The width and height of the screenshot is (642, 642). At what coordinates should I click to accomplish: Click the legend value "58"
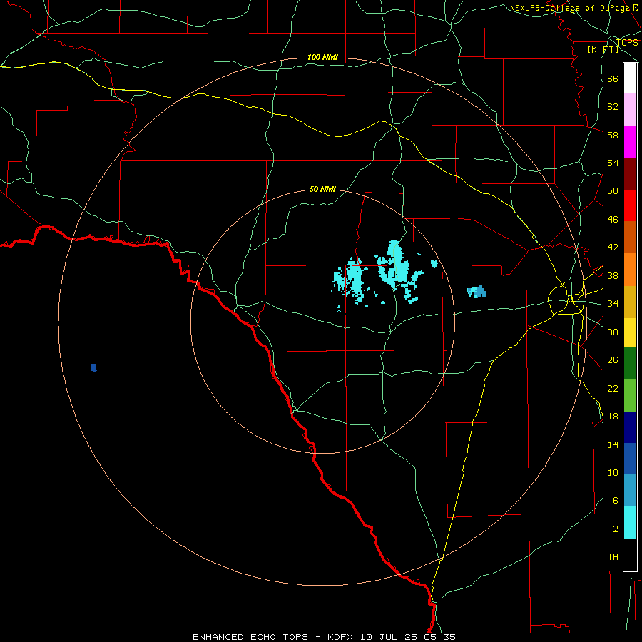point(613,135)
